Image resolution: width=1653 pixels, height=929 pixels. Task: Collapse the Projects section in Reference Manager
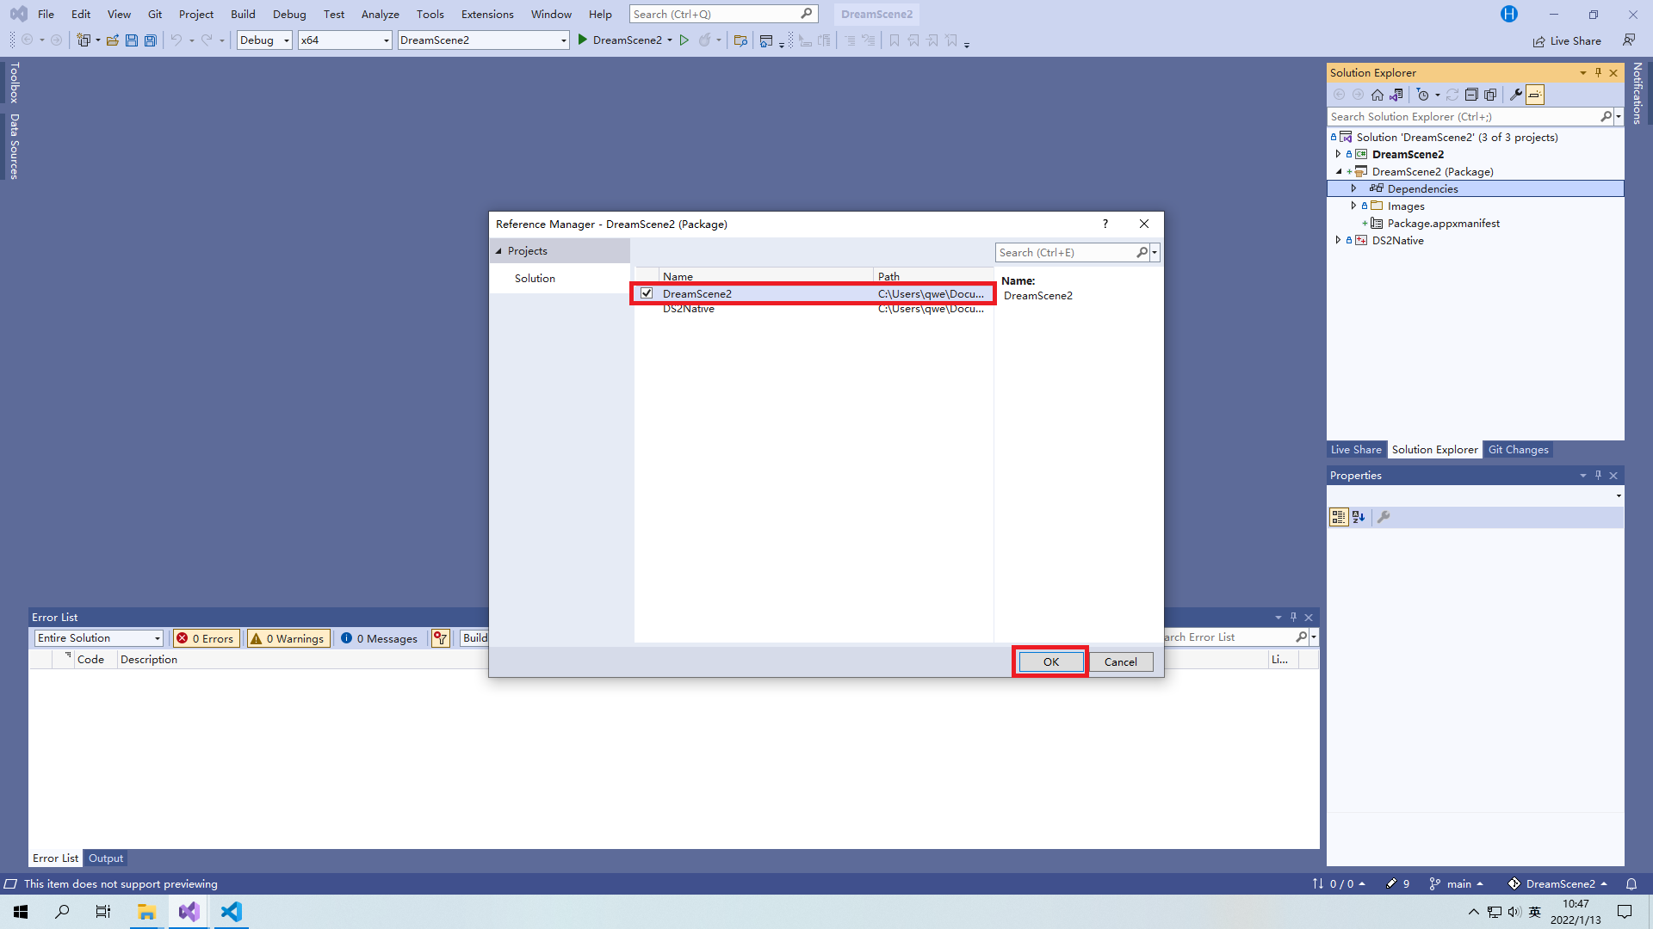pyautogui.click(x=498, y=251)
